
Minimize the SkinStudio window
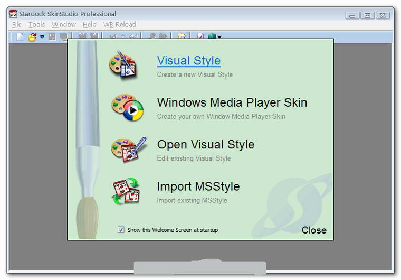pos(352,16)
